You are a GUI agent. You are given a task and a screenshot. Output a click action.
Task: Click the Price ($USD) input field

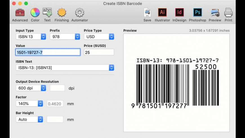pos(99,52)
